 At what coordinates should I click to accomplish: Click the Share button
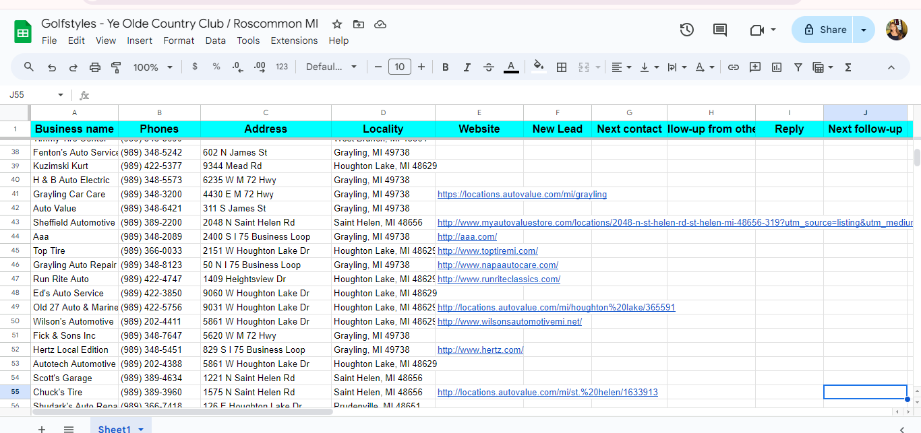tap(824, 30)
